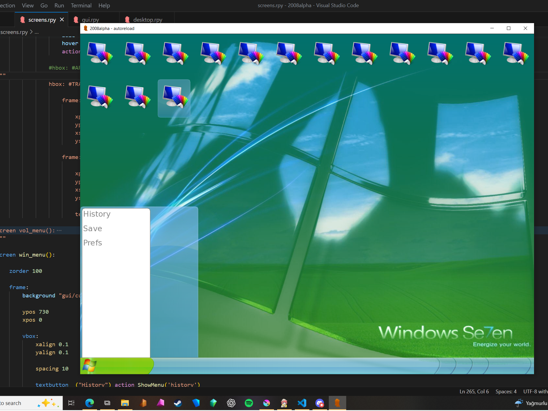This screenshot has height=411, width=548.
Task: Expand the breadcrumb ellipsis after screens.rpy
Action: 37,32
